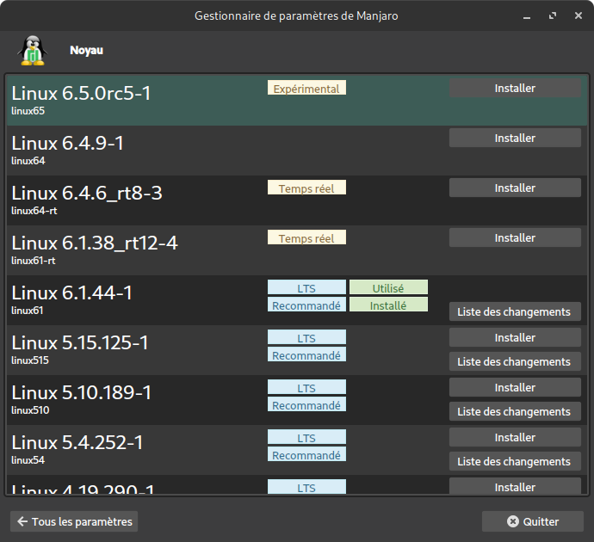Click the Noyau heading label
The height and width of the screenshot is (542, 594).
[86, 51]
